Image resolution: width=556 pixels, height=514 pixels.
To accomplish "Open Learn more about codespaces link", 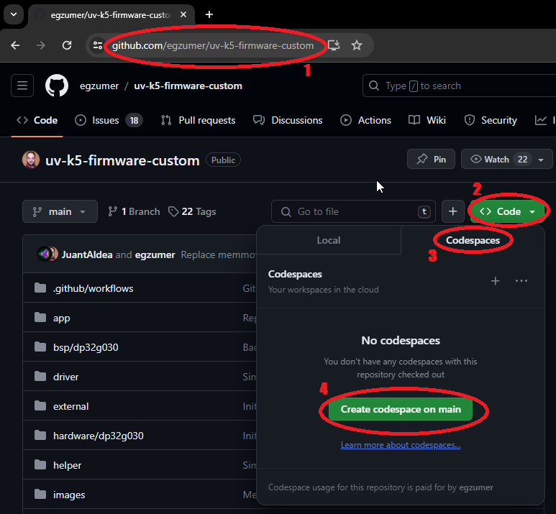I will (x=401, y=445).
